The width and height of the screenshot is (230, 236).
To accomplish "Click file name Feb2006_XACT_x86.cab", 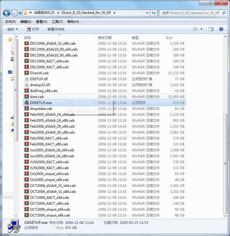I will tap(49, 144).
